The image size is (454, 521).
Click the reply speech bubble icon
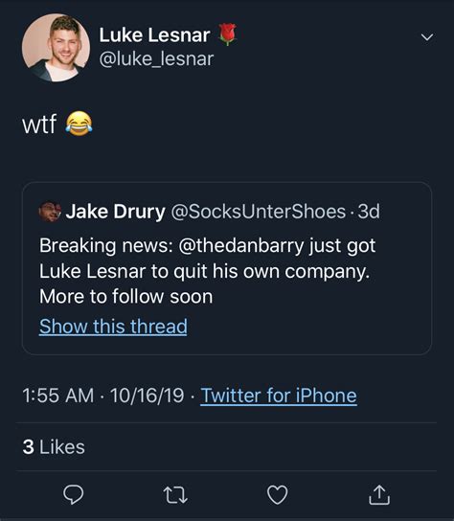pyautogui.click(x=74, y=495)
